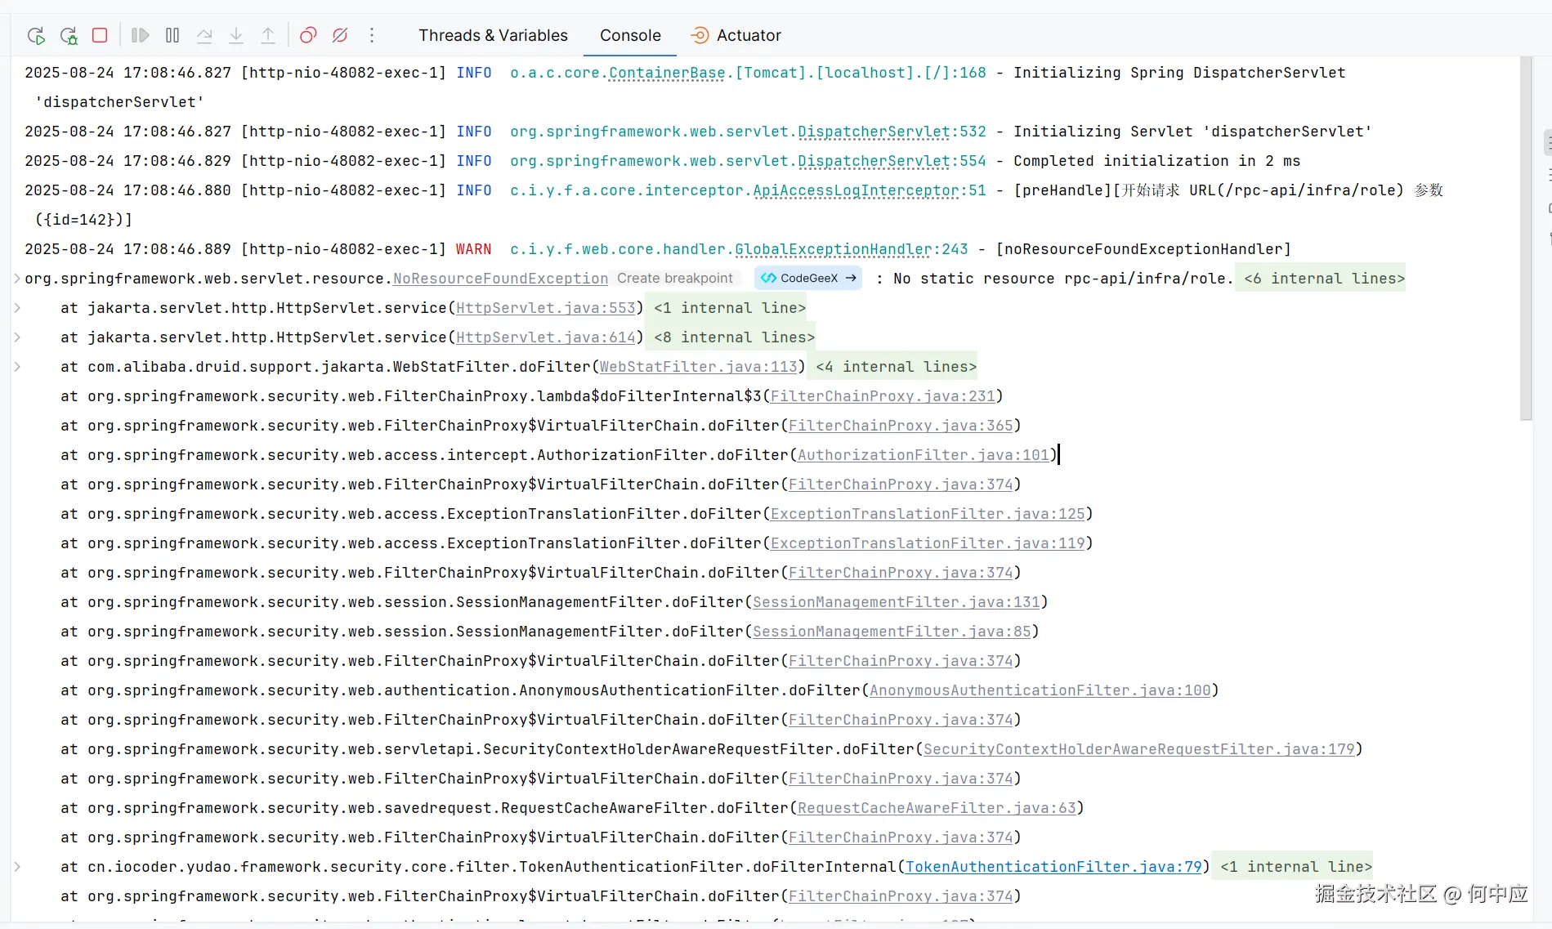Click the Step Over icon

tap(204, 35)
